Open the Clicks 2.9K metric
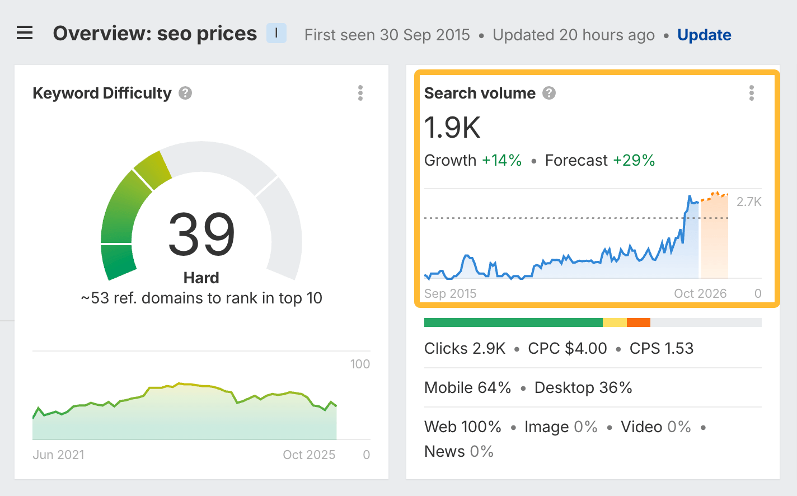797x496 pixels. tap(465, 348)
